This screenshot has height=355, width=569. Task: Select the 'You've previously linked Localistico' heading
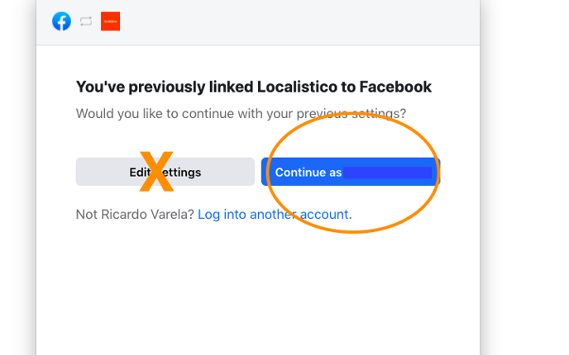pos(254,87)
